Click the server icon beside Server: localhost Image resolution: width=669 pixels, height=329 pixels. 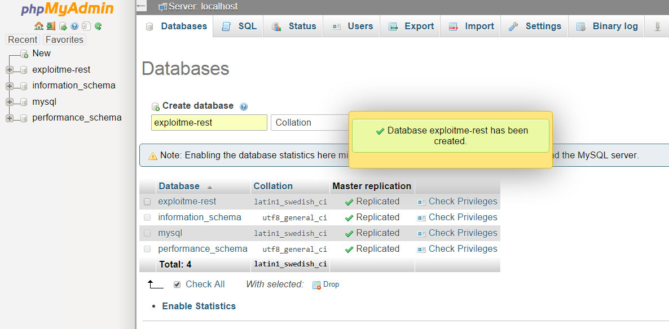tap(162, 6)
